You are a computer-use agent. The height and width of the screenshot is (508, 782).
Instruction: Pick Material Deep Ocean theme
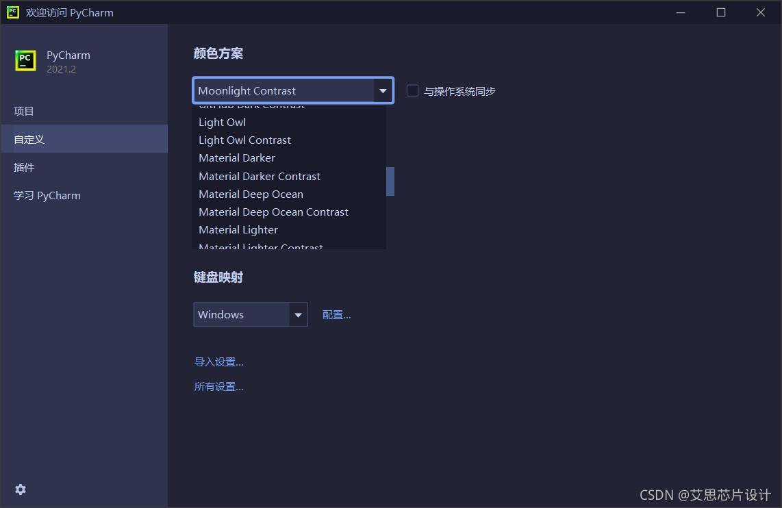(x=289, y=194)
